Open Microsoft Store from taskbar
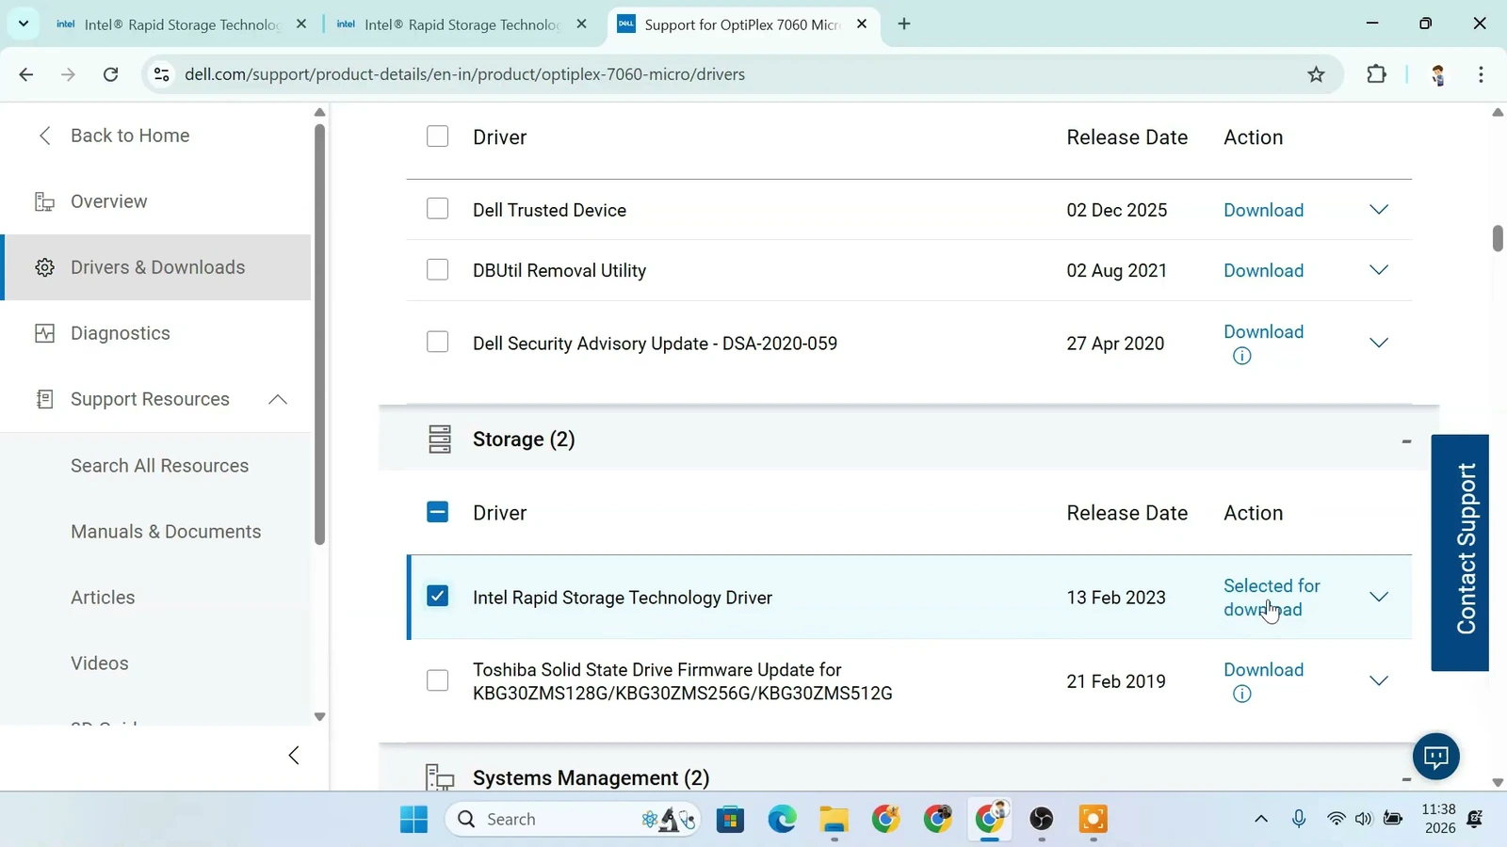The width and height of the screenshot is (1507, 847). point(730,819)
